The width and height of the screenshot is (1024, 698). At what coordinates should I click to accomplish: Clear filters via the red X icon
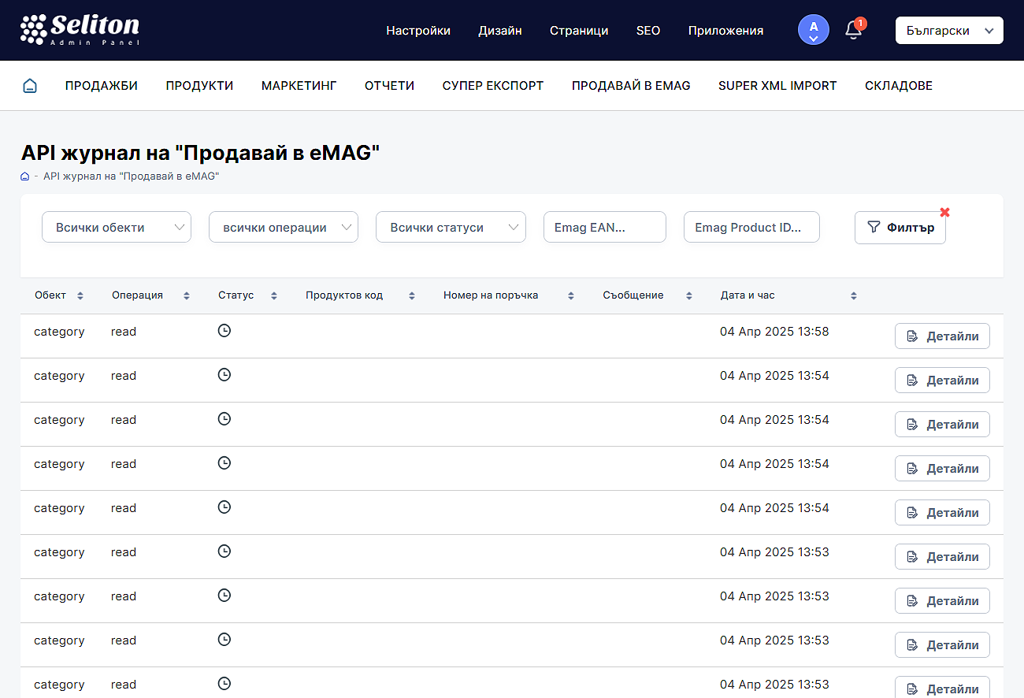tap(944, 212)
